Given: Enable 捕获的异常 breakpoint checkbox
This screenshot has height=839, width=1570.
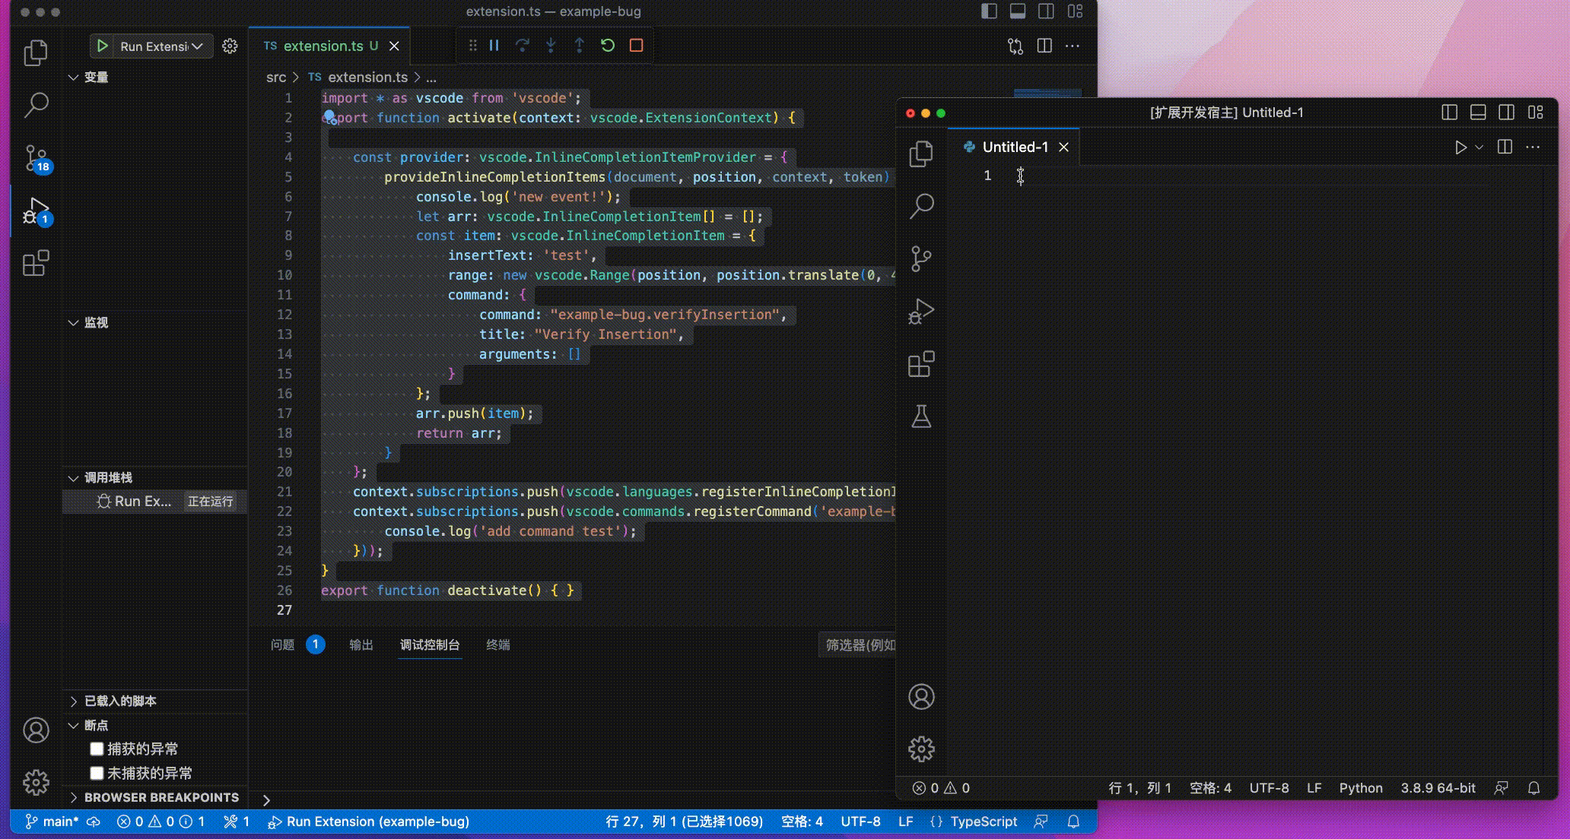Looking at the screenshot, I should click(x=97, y=749).
